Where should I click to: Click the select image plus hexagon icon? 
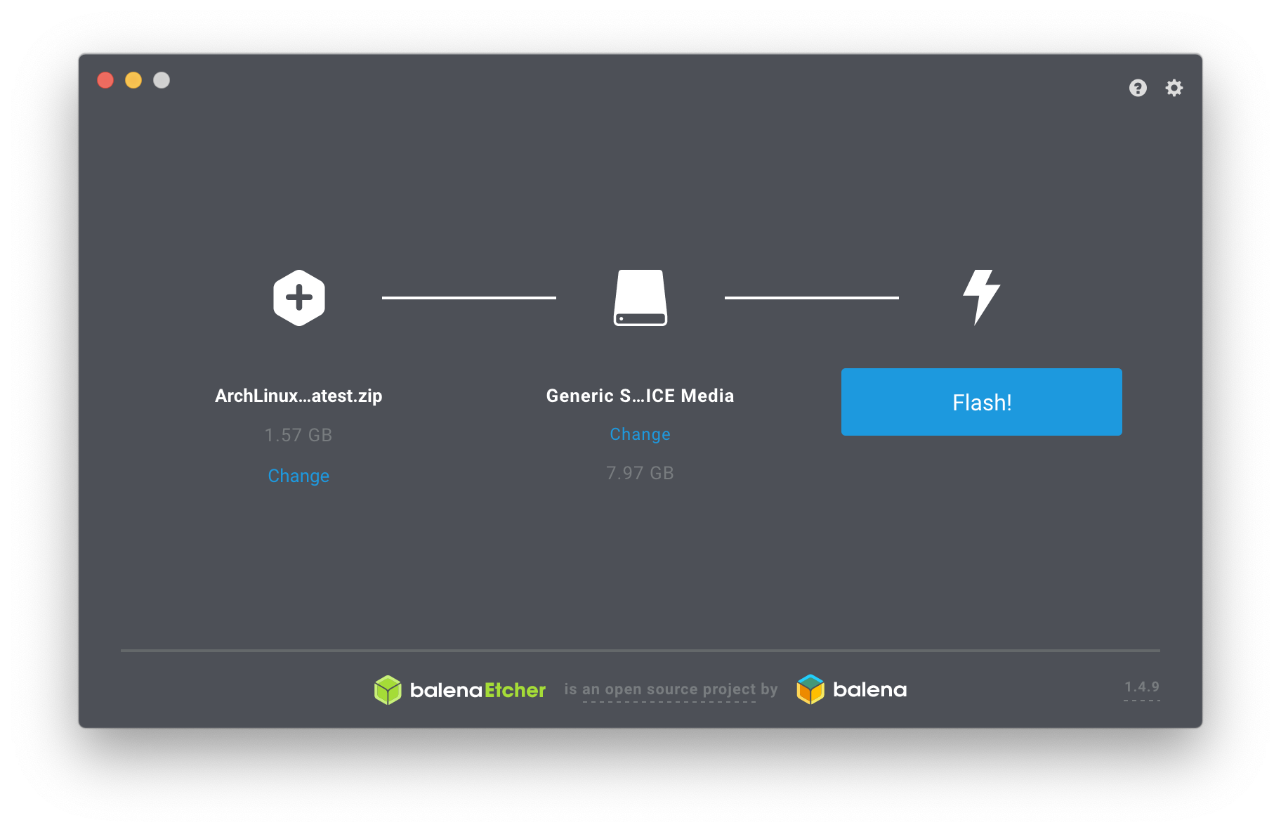[x=299, y=298]
